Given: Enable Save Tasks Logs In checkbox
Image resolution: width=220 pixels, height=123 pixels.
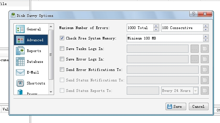Looking at the screenshot, I should coord(62,49).
